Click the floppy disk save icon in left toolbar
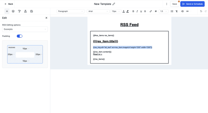Image resolution: width=208 pixels, height=113 pixels. pos(31,11)
